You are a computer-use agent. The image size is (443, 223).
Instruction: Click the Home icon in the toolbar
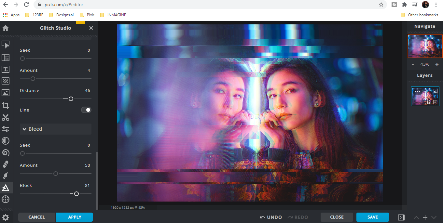[6, 28]
